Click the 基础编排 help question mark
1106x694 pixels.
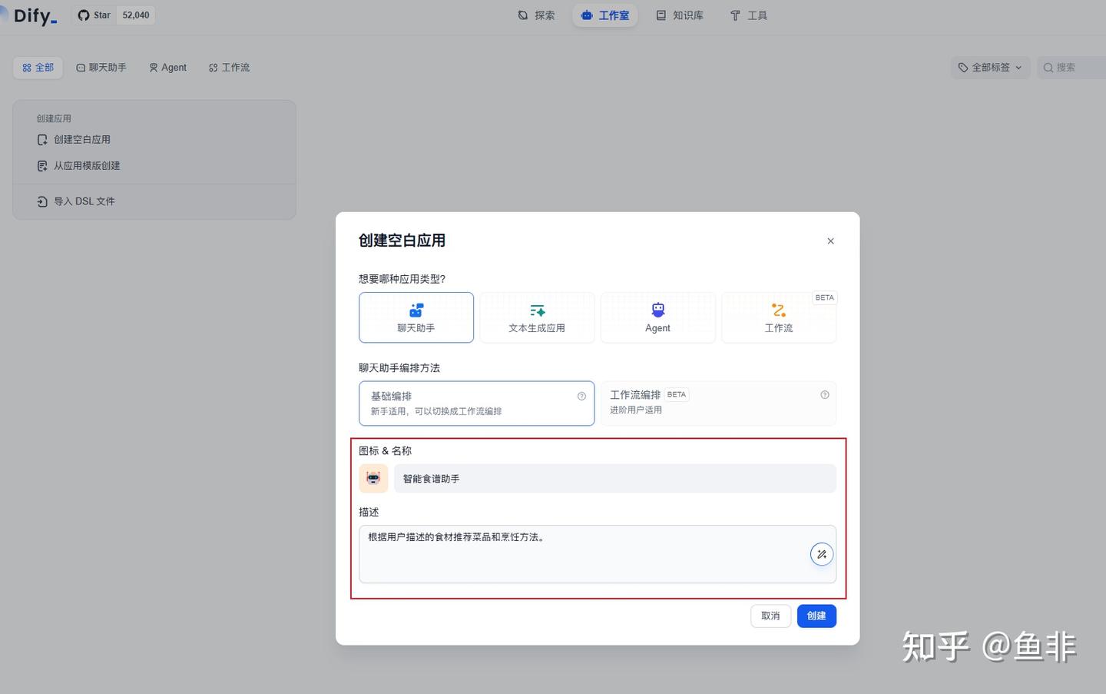pos(581,396)
